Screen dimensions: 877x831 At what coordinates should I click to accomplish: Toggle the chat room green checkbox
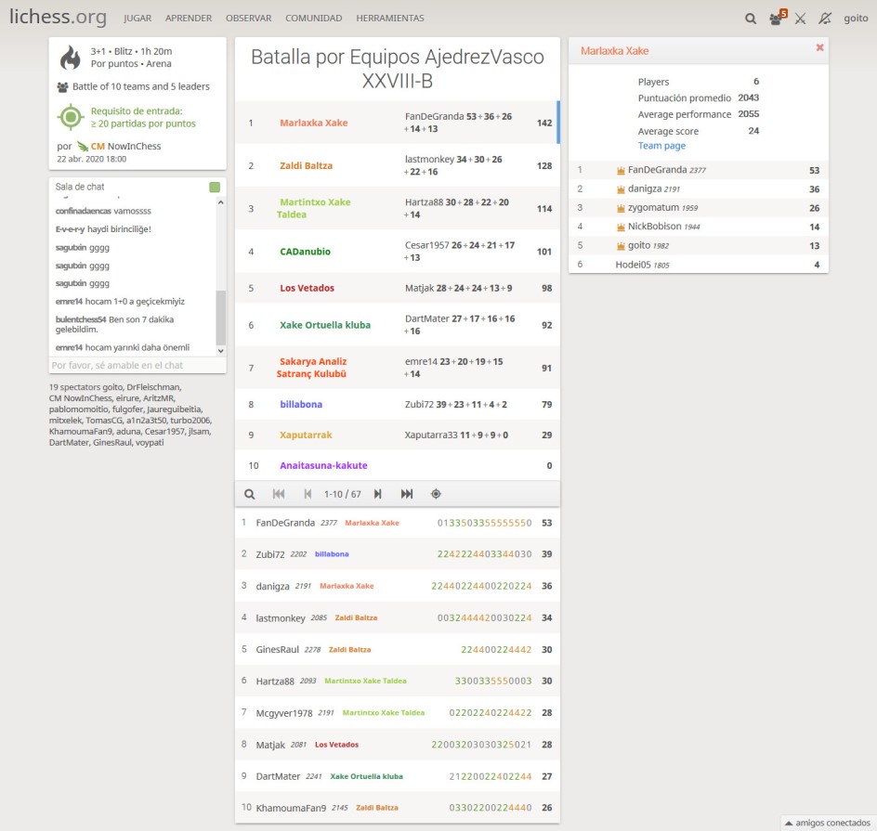(215, 187)
